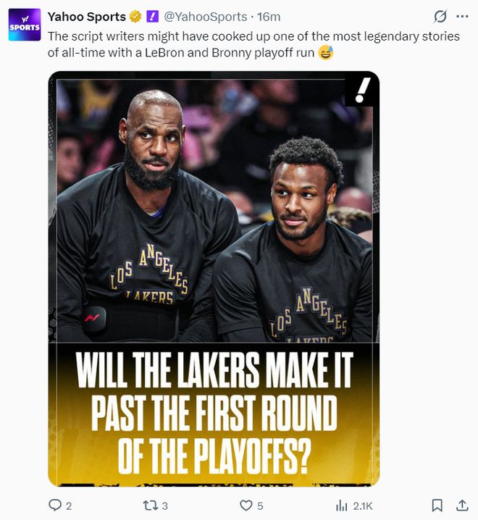
Task: Click the tweet text about LeBron and Bronny
Action: pyautogui.click(x=253, y=44)
